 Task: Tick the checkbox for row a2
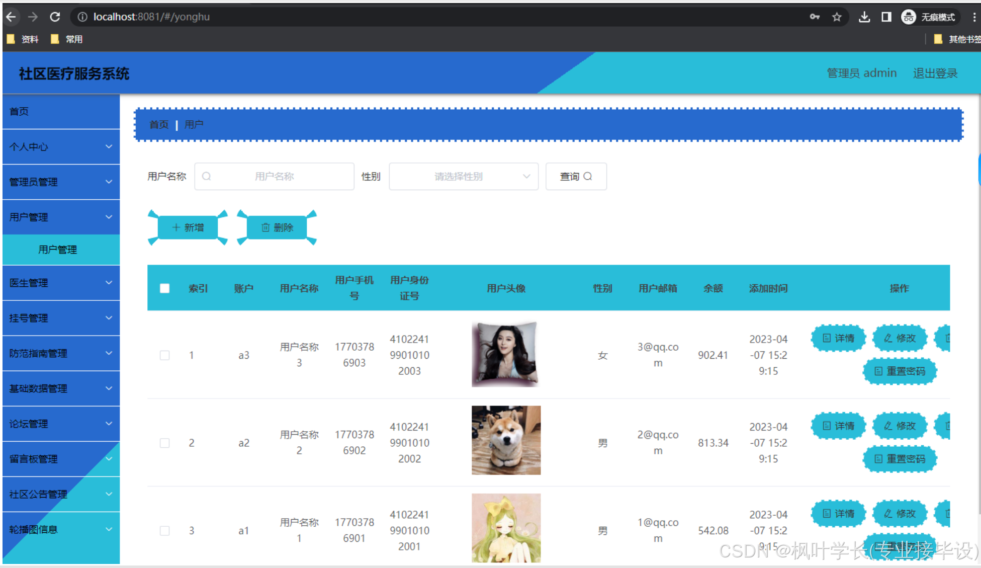click(164, 443)
